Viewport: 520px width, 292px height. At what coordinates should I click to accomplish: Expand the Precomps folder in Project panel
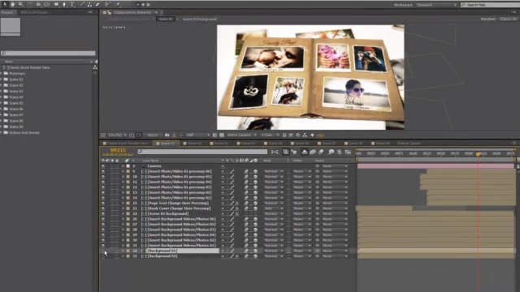(x=2, y=74)
